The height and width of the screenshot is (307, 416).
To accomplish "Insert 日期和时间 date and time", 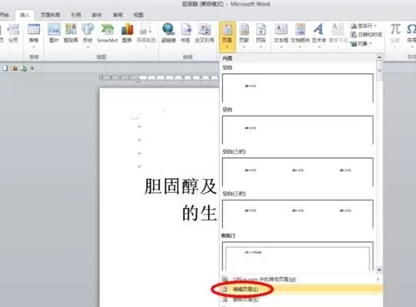I will (366, 35).
